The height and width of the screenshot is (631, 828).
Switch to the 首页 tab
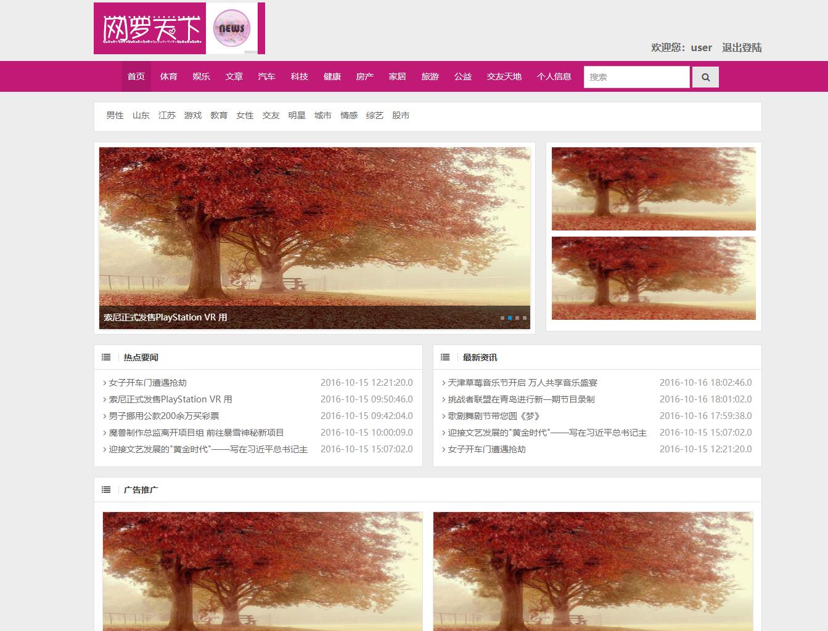[136, 76]
